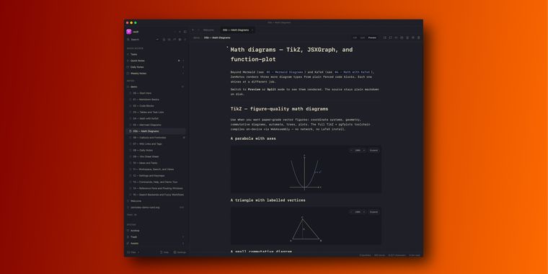This screenshot has width=548, height=274.
Task: Open zennotes-demo-sand.png file
Action: click(x=156, y=207)
